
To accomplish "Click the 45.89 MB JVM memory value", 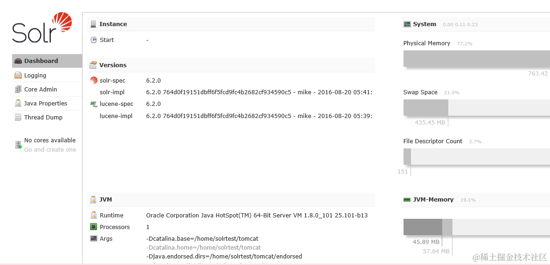I will [426, 242].
